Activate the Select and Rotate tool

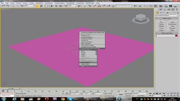(x=61, y=6)
